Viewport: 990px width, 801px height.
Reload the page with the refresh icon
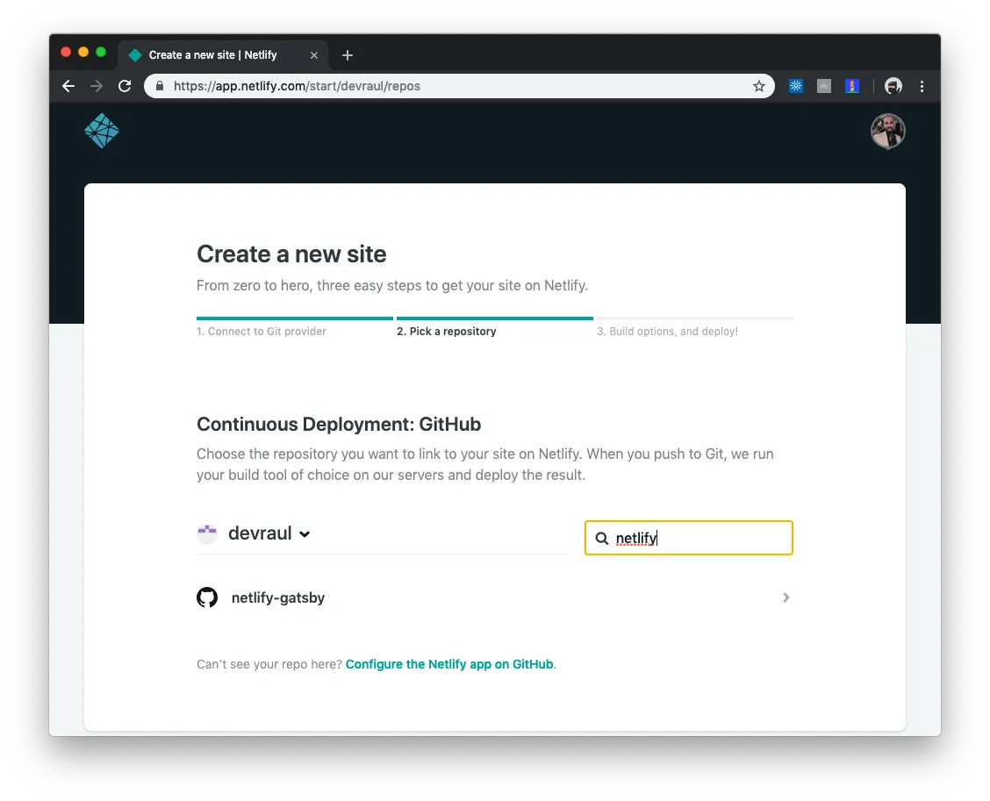(125, 86)
